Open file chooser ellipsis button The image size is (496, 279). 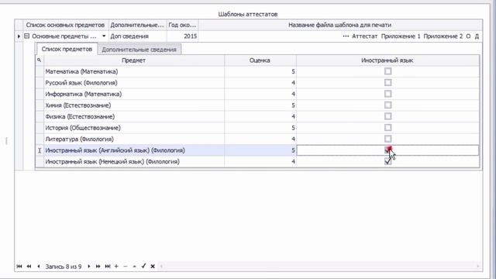coord(346,36)
